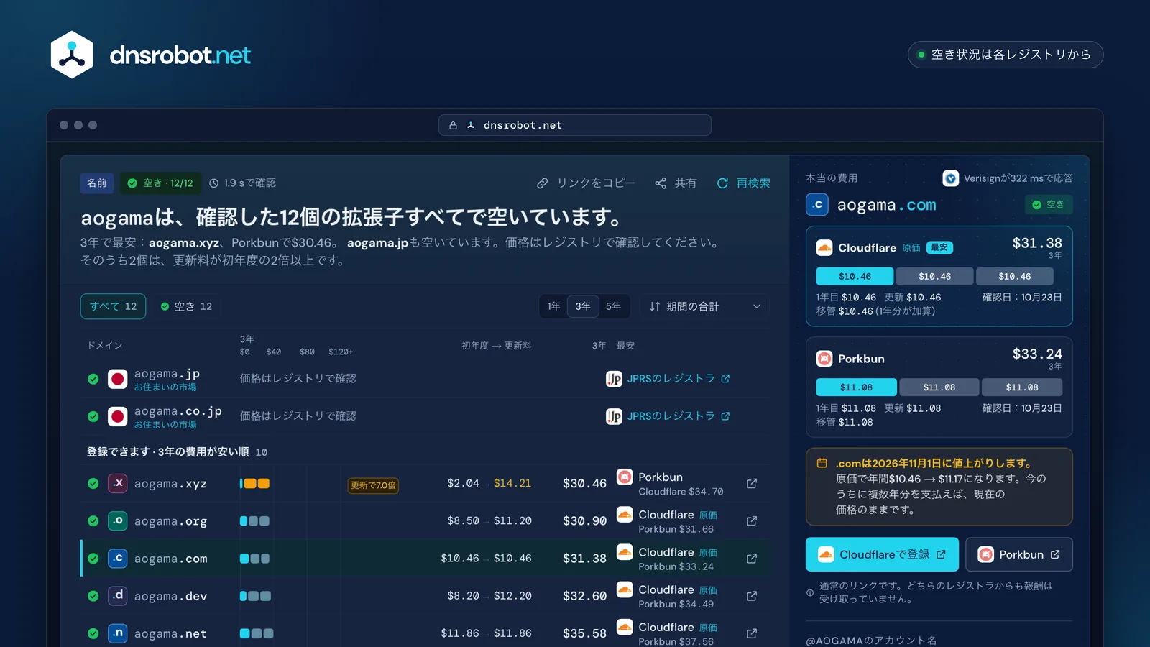Switch period to 1年

point(553,306)
